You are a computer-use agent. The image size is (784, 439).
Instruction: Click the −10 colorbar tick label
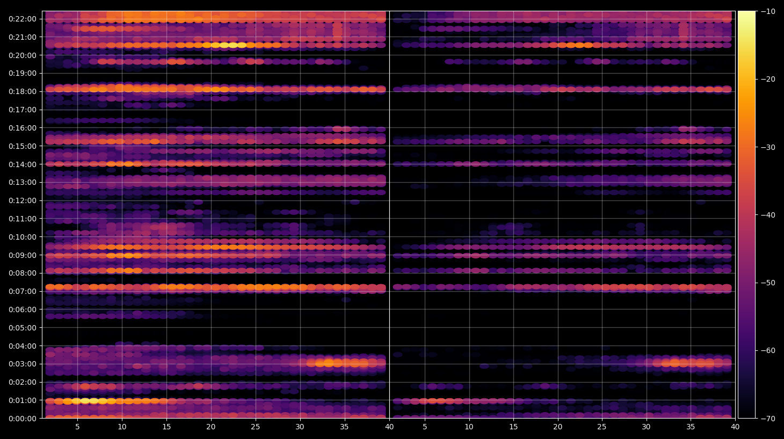[768, 11]
